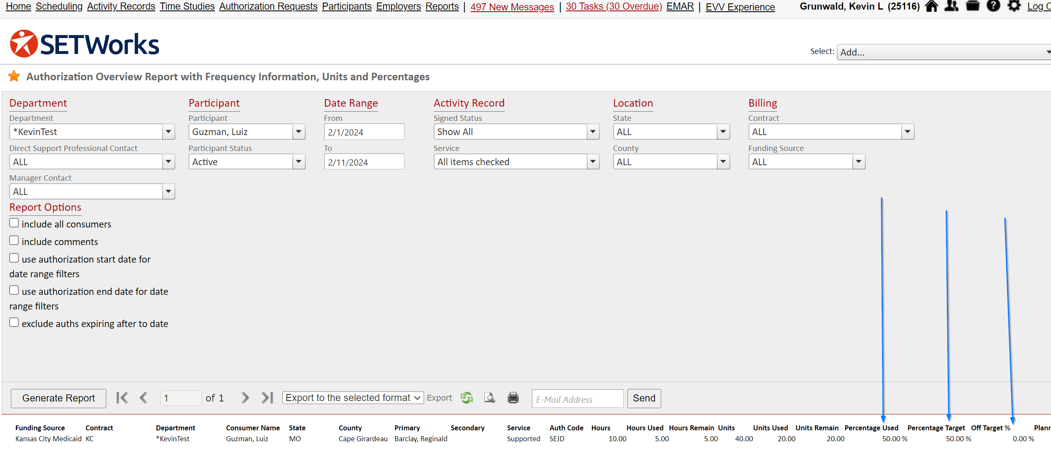Open the Participants menu
Screen dimensions: 1051x450
[x=347, y=6]
